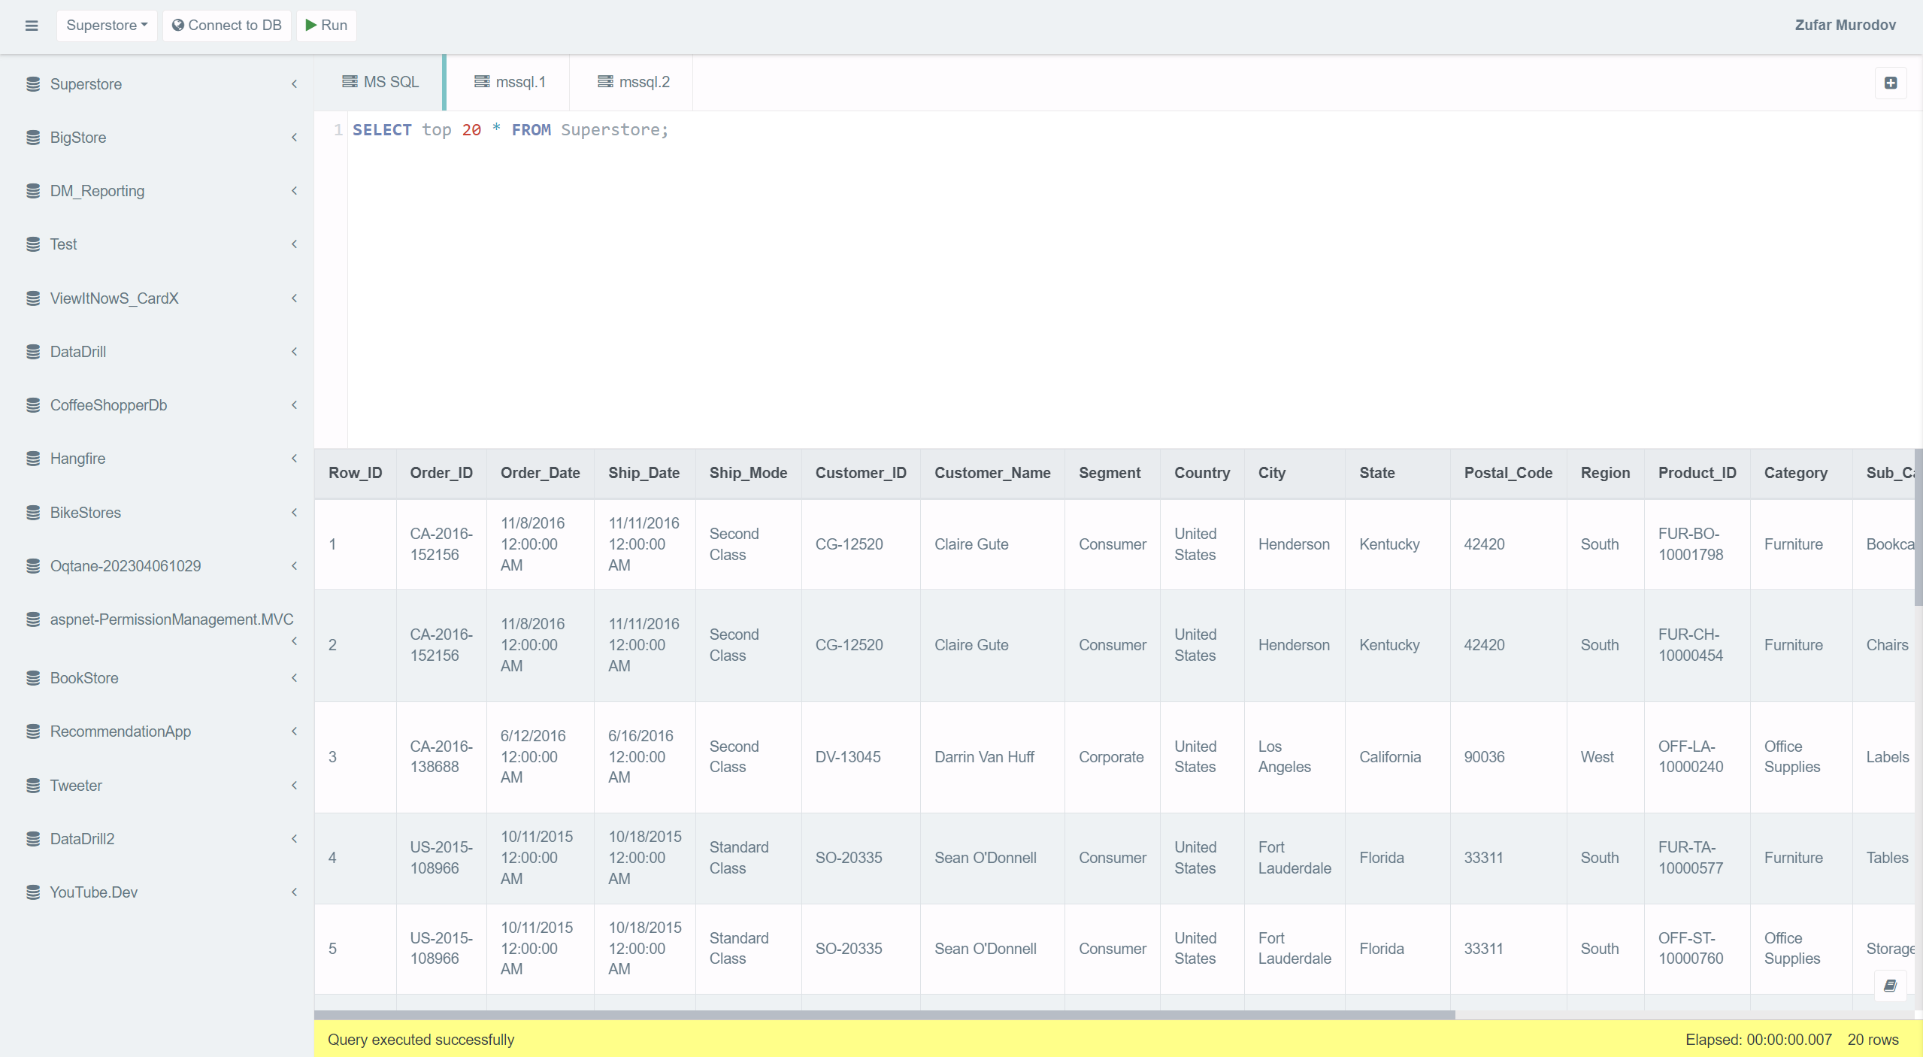Expand the DataDrill2 database chevron

pyautogui.click(x=294, y=839)
